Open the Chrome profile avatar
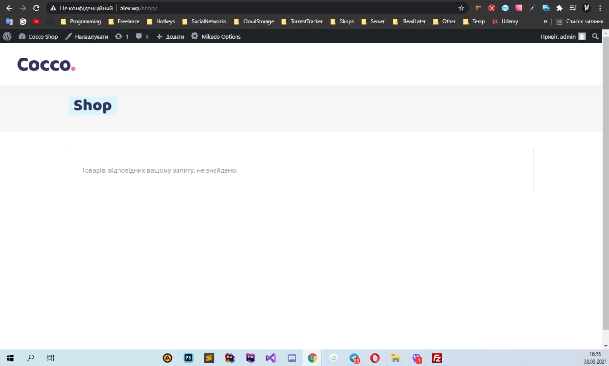The width and height of the screenshot is (609, 366). [x=587, y=8]
